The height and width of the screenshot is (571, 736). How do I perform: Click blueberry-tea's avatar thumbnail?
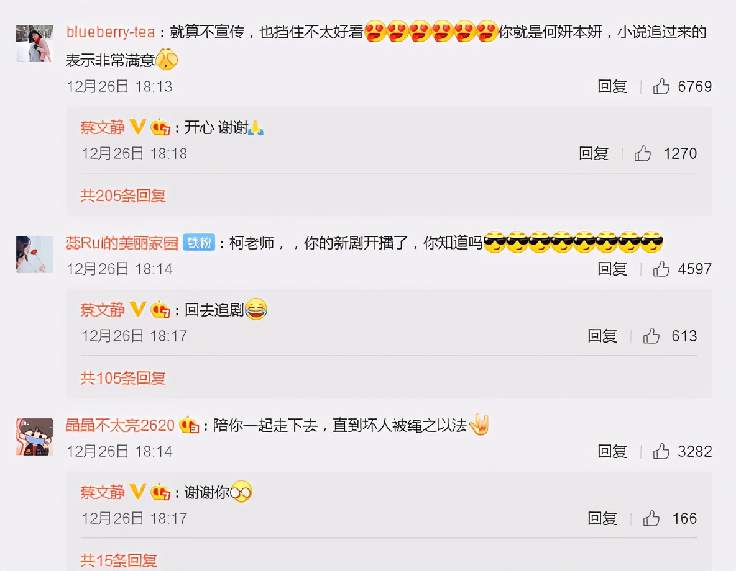[35, 43]
